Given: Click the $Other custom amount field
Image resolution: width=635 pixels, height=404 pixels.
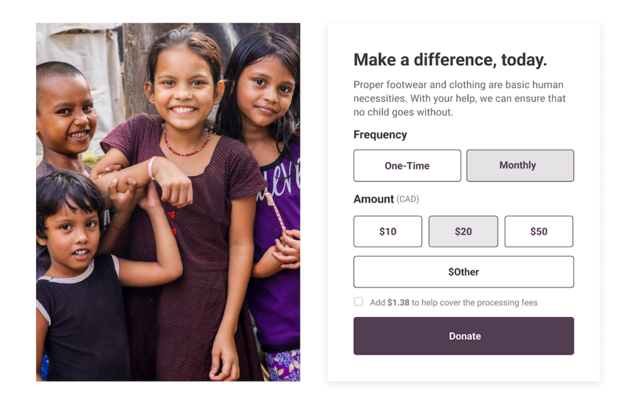Looking at the screenshot, I should pos(463,272).
